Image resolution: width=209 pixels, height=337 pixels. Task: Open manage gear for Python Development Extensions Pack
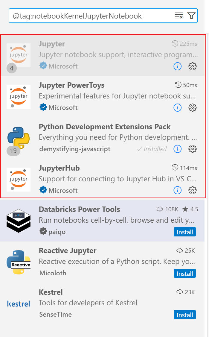193,149
